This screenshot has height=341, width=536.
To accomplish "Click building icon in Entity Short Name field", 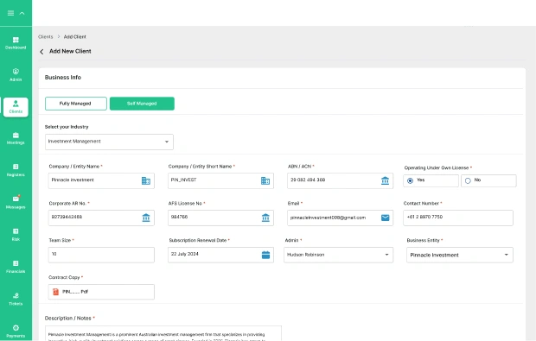I will [x=265, y=180].
